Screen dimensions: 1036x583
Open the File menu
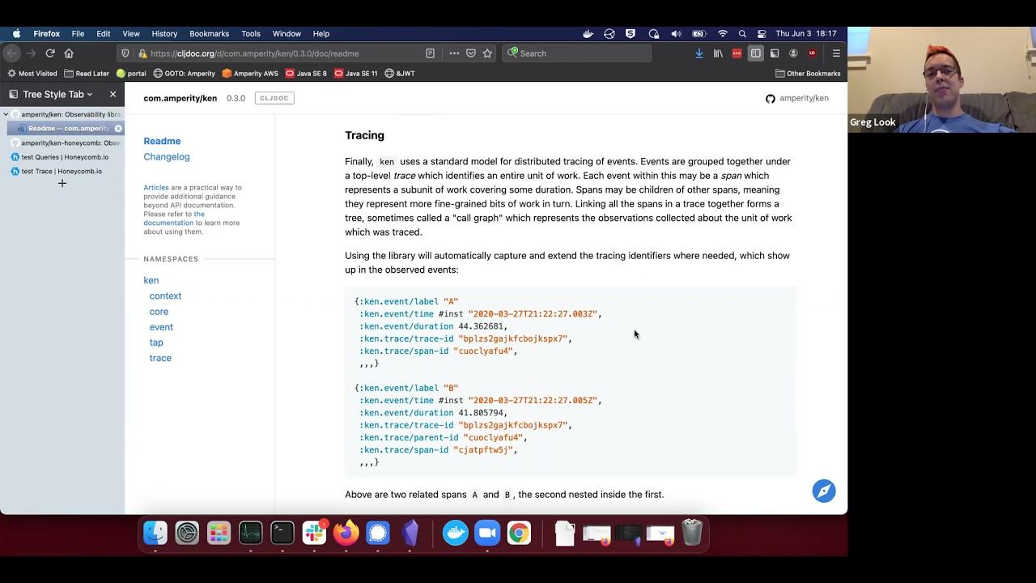click(x=78, y=34)
